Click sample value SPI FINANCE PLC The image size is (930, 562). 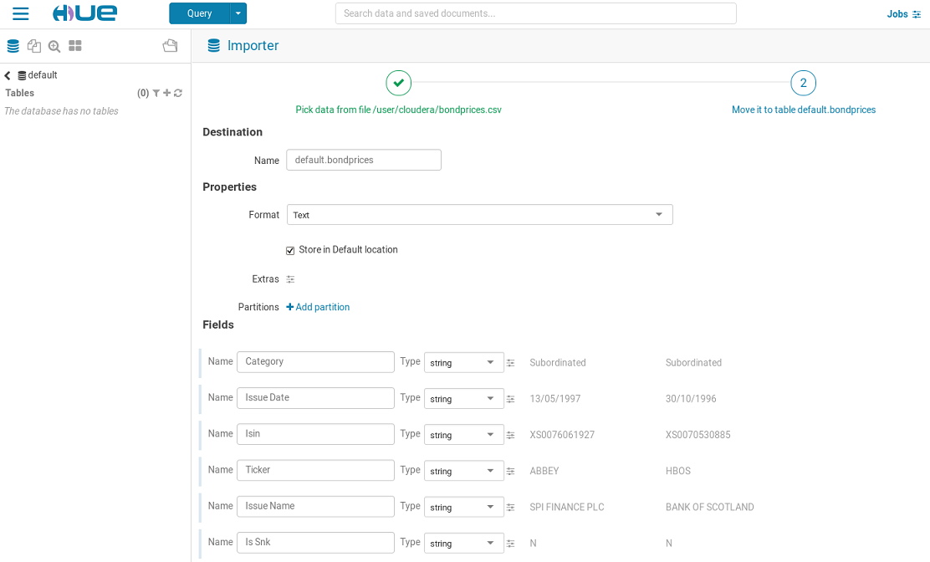(566, 508)
